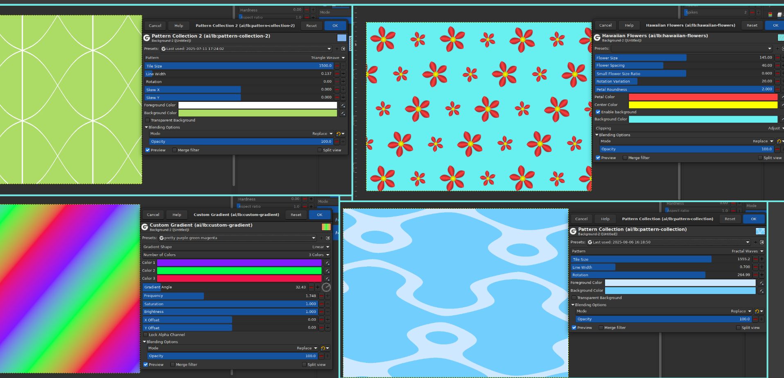
Task: Reset the Pattern Collection dialog settings
Action: point(730,219)
